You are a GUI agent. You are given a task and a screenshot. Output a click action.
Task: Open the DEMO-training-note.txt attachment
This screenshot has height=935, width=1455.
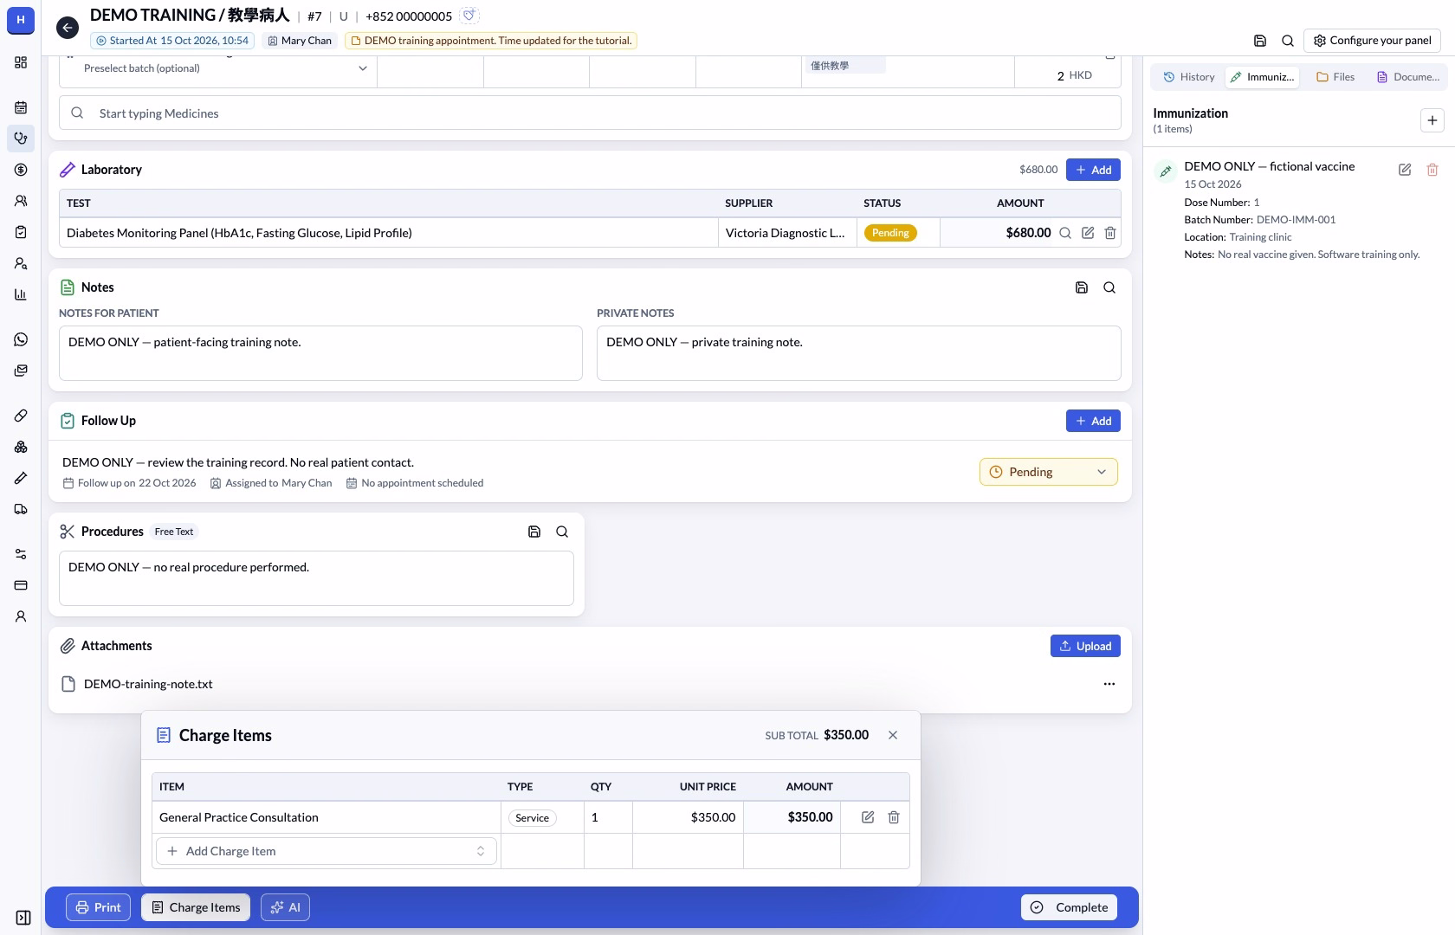pos(148,684)
